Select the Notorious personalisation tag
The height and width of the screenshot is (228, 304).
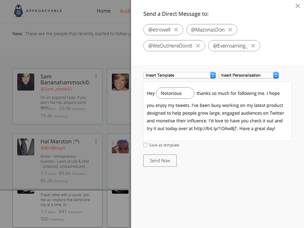pos(175,93)
